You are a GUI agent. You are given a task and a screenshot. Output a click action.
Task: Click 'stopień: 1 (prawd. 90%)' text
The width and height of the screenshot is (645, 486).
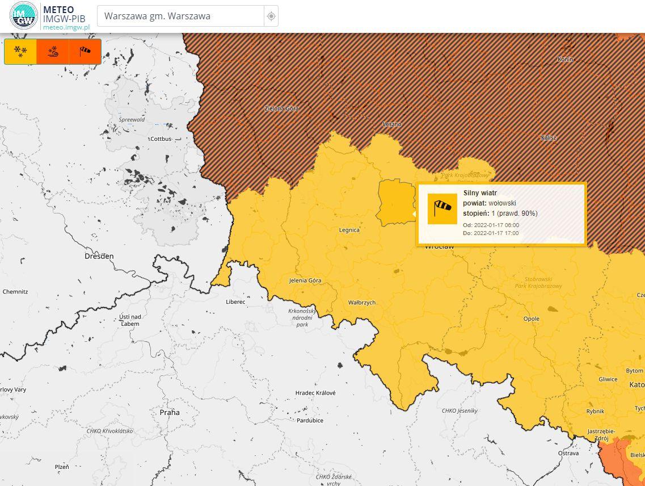500,213
